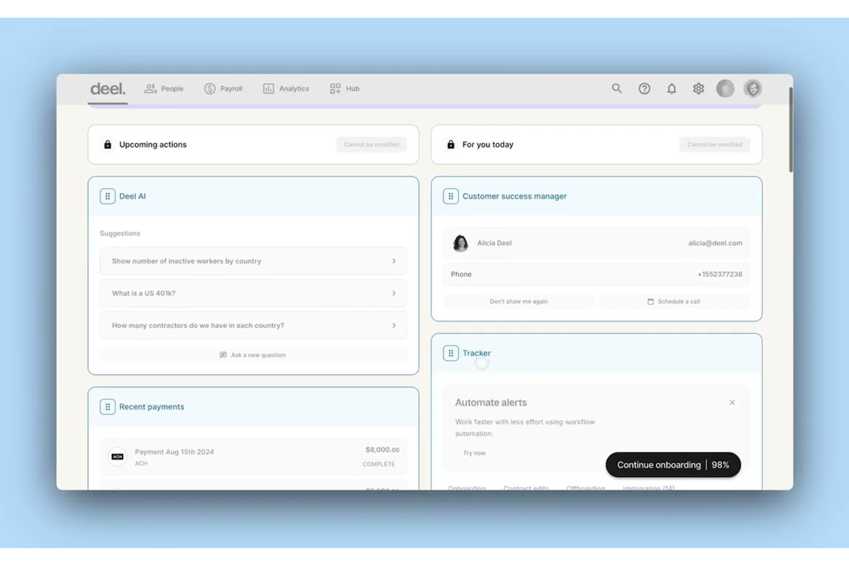849x566 pixels.
Task: Open the notifications bell
Action: (x=672, y=89)
